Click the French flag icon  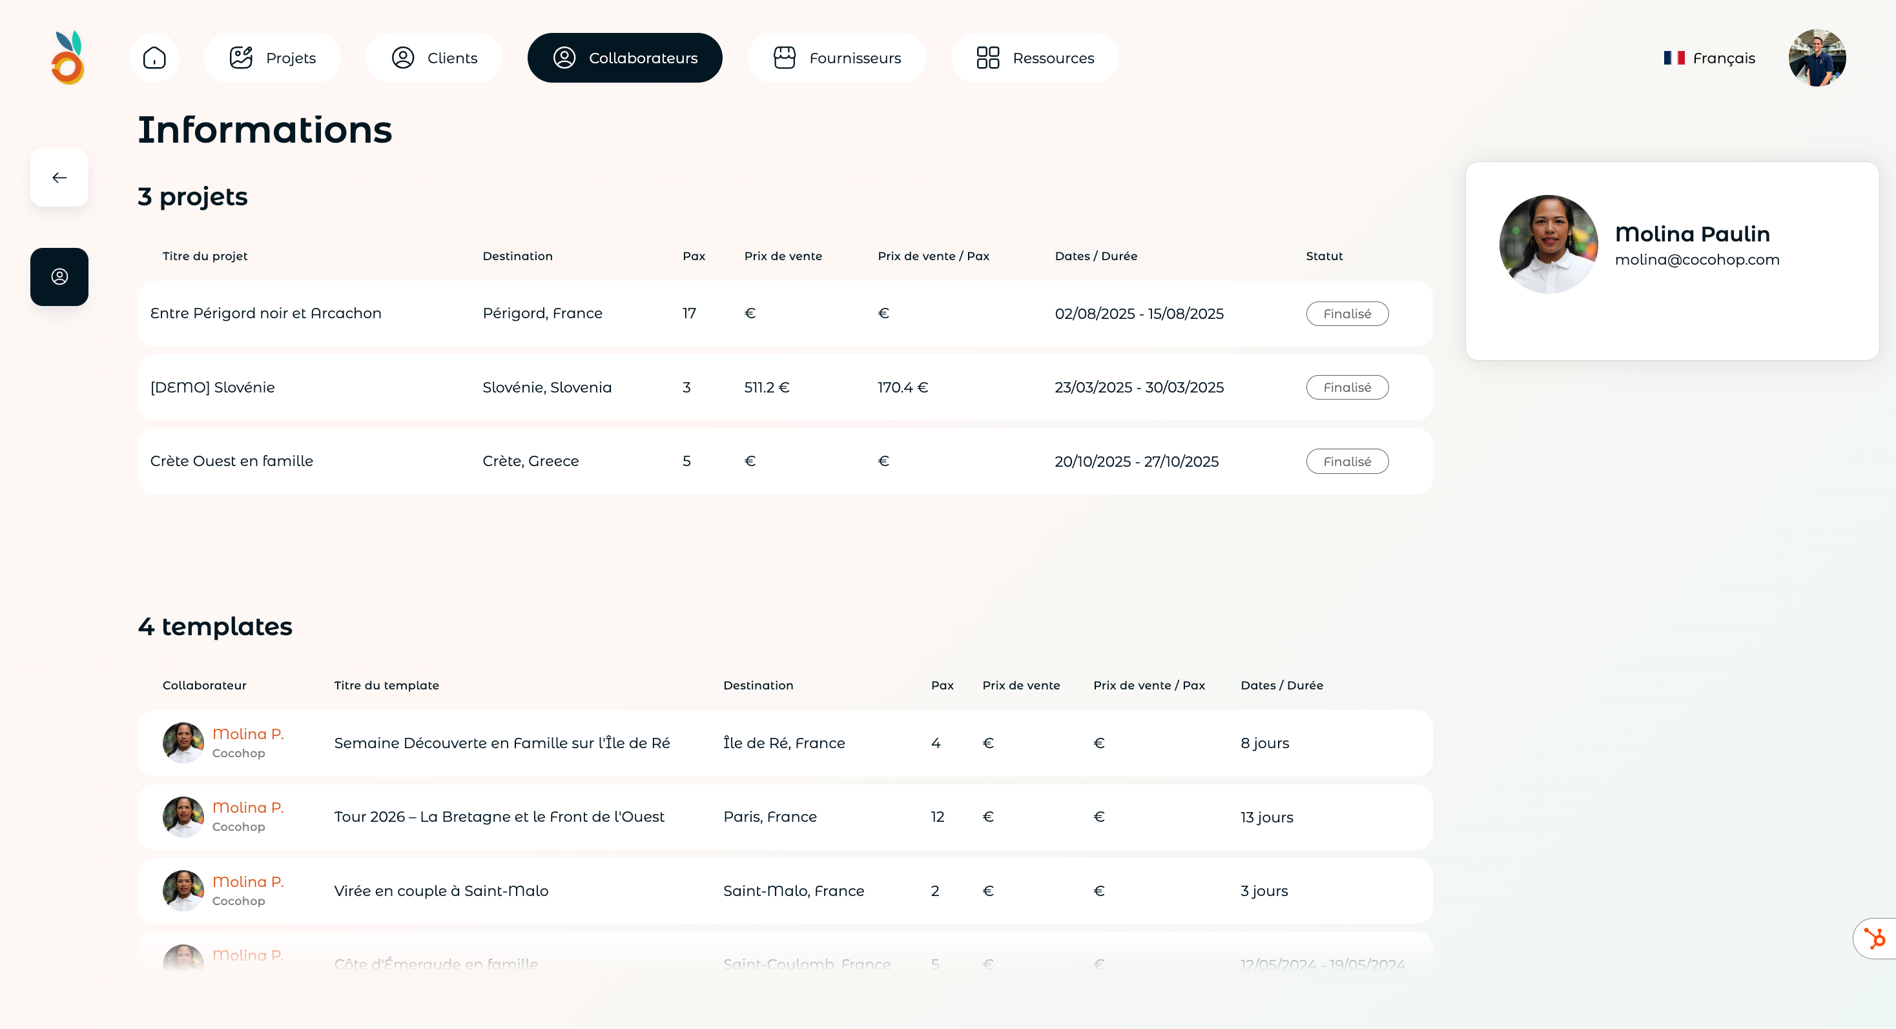[1674, 57]
